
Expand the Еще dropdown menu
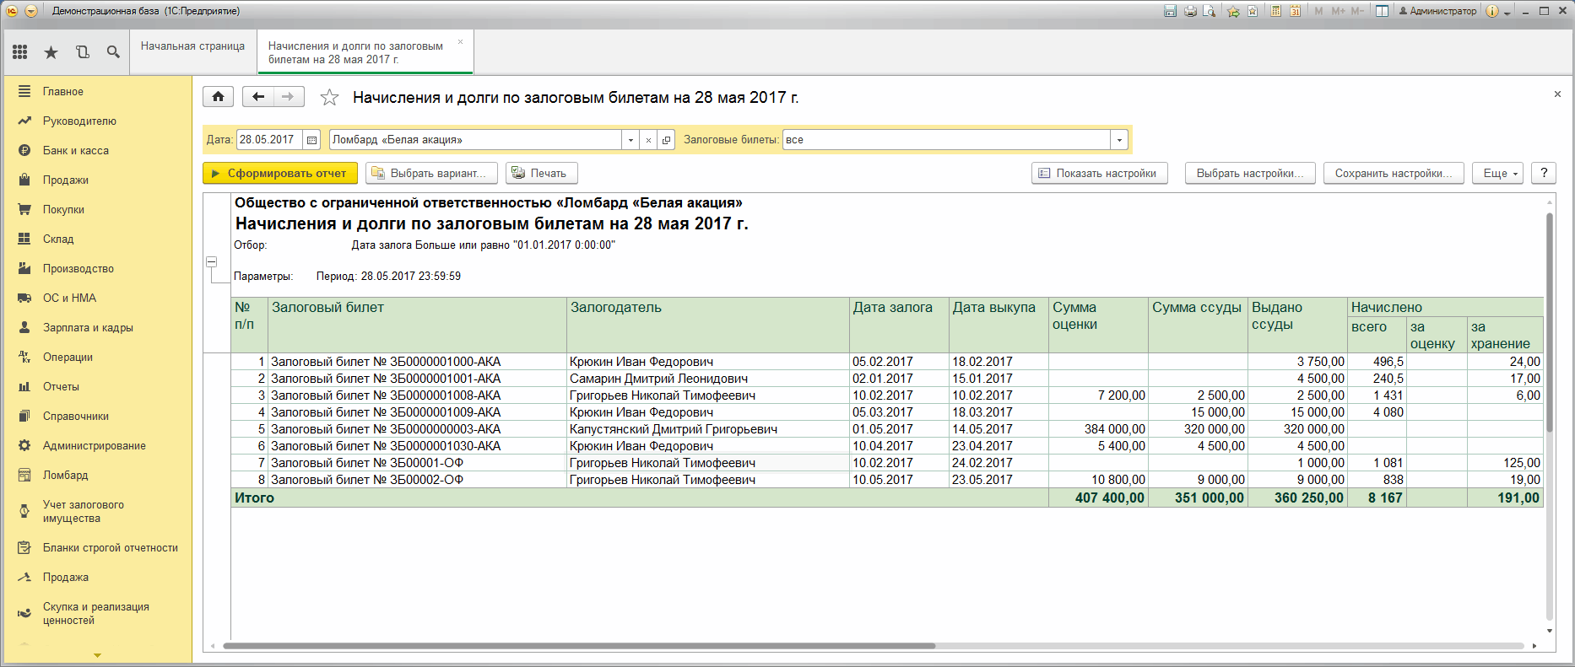1498,173
